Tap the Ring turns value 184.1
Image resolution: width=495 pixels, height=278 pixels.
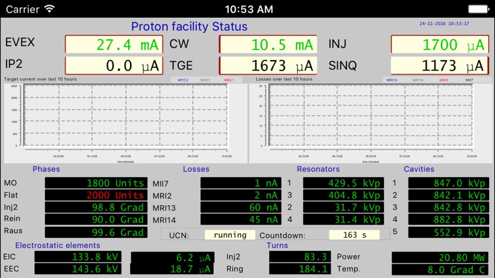coord(300,269)
